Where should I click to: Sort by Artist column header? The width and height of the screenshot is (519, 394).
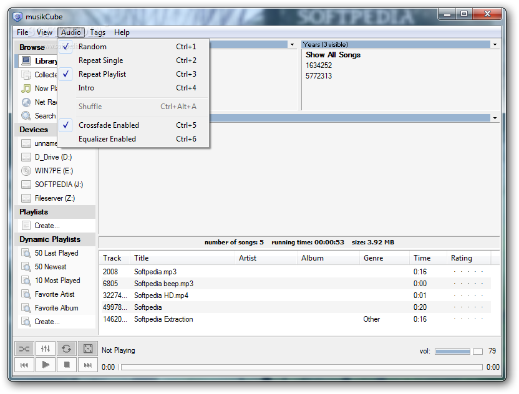(x=266, y=258)
